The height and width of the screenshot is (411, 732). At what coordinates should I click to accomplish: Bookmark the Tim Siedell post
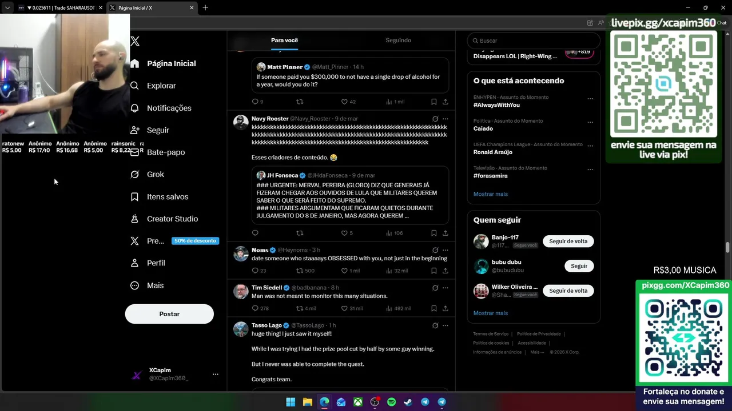(x=433, y=308)
